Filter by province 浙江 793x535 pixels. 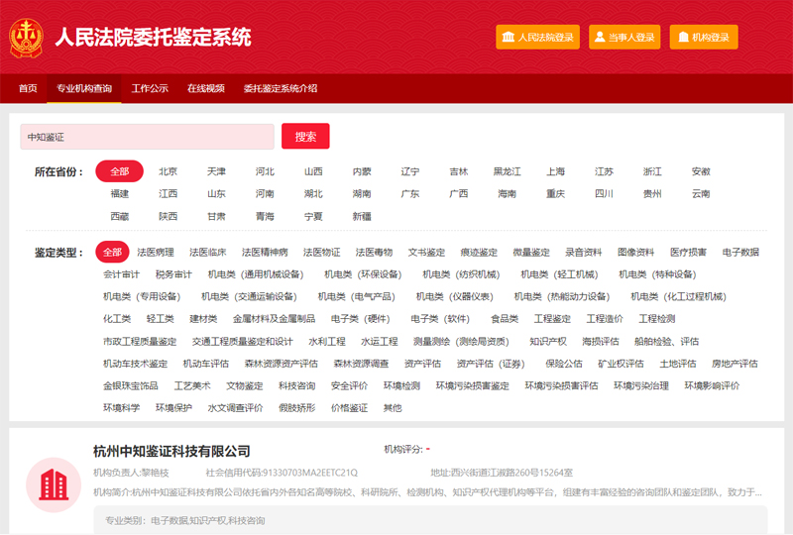tap(652, 171)
